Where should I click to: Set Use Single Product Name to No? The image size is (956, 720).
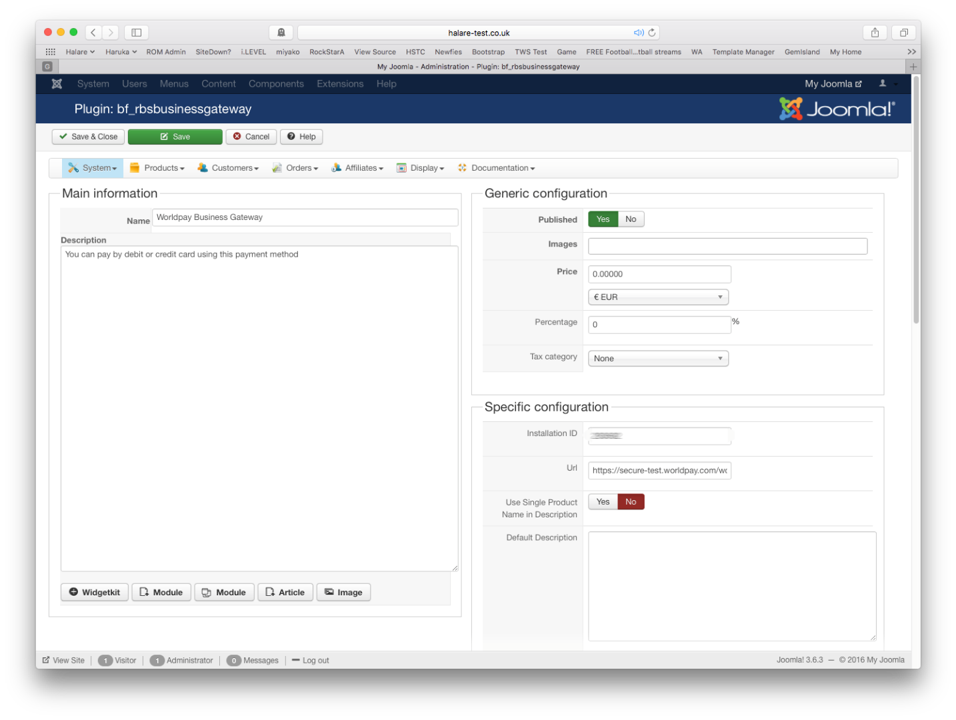(x=631, y=502)
